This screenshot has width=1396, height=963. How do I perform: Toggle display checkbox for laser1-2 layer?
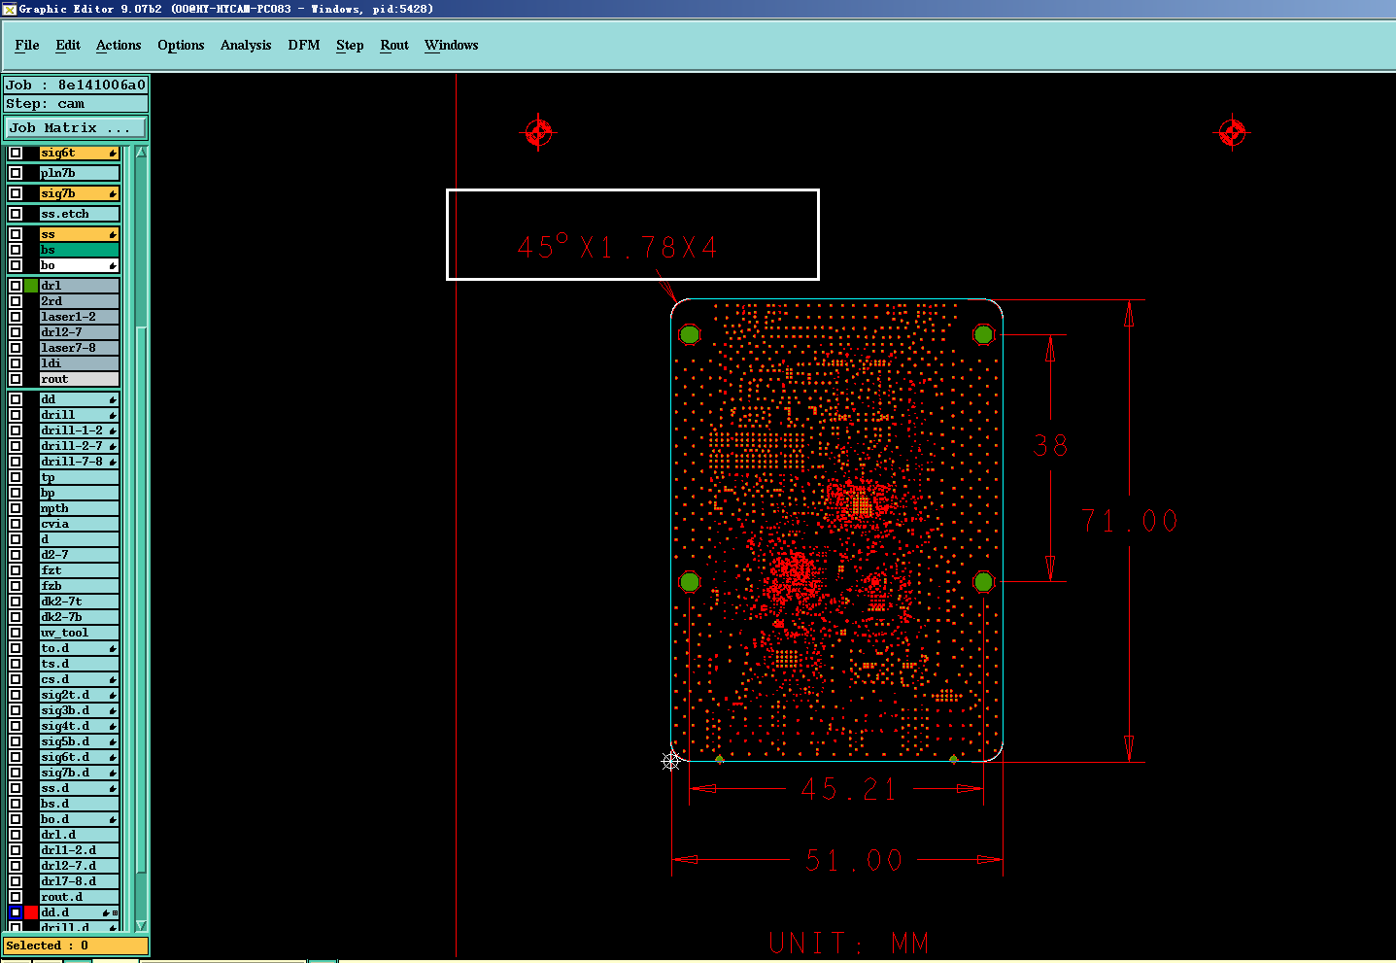click(x=16, y=317)
